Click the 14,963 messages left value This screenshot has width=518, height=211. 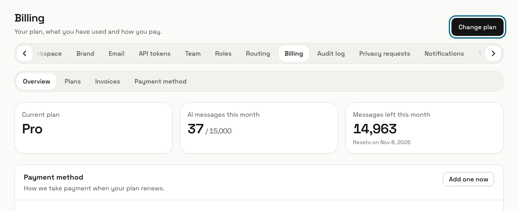pos(375,129)
